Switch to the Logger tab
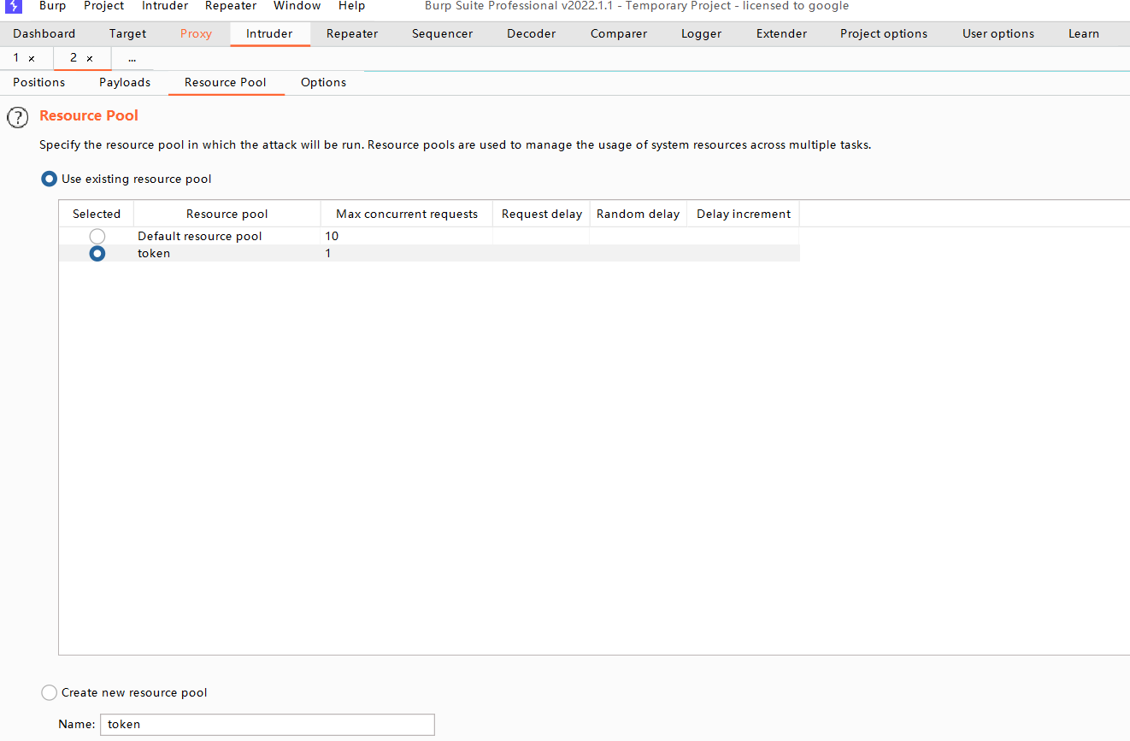The width and height of the screenshot is (1130, 741). pyautogui.click(x=701, y=33)
